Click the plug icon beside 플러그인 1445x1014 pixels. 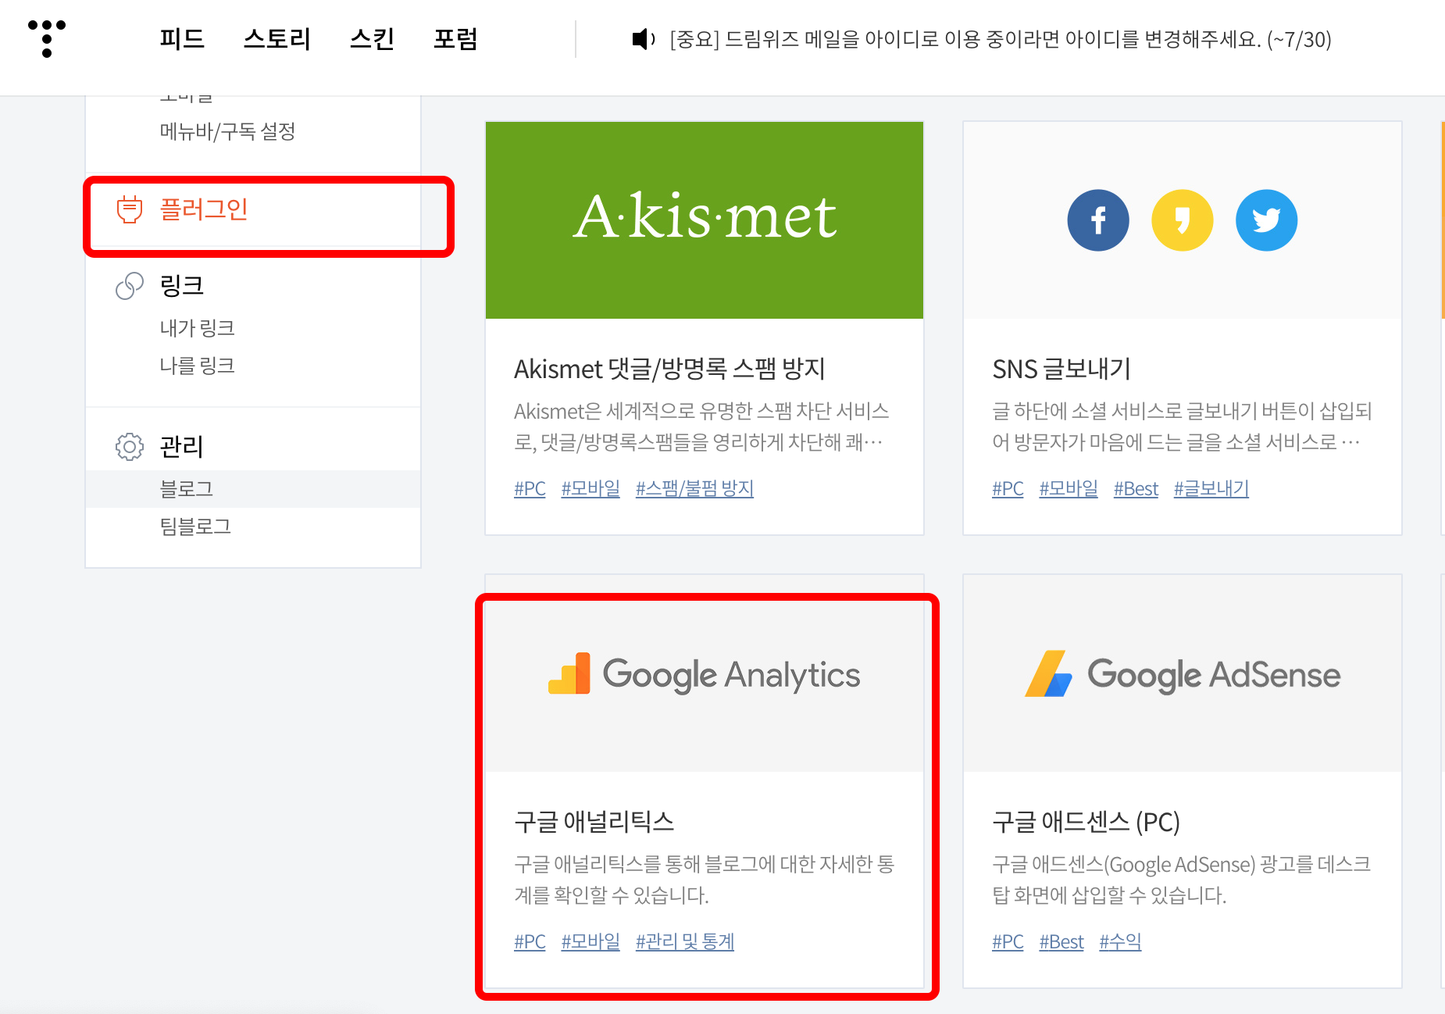[130, 209]
